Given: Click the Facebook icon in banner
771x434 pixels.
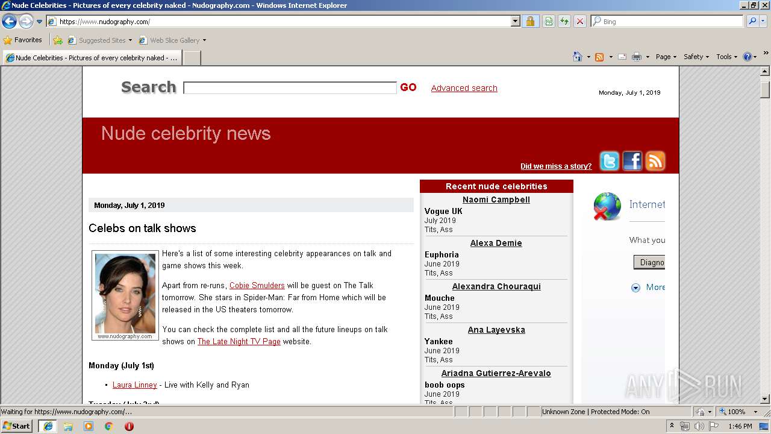Looking at the screenshot, I should (x=632, y=162).
